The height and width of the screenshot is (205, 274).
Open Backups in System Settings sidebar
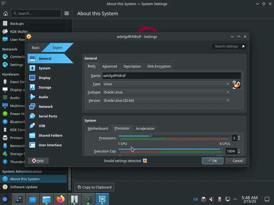pyautogui.click(x=33, y=23)
